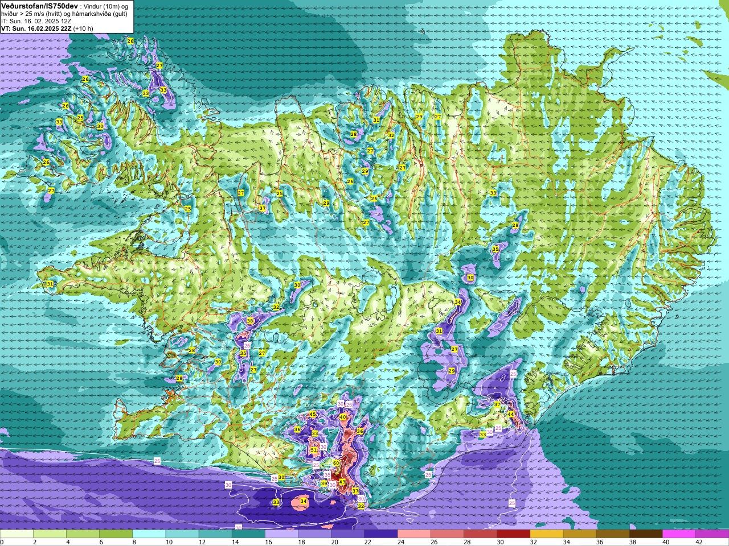Viewport: 729px width, 546px height.
Task: Click the light cyan 8–10 legend swatch
Action: coord(149,534)
